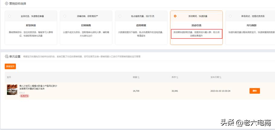Screen dimensions: 275x130
Task: Click the product title 懒人沙发双人榻榻米
Action: tap(38, 87)
